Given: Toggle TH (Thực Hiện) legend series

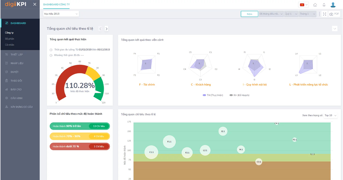Looking at the screenshot, I should [x=213, y=95].
